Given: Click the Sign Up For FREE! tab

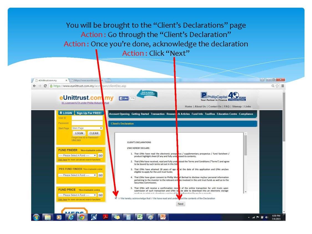Looking at the screenshot, I should 89,113.
